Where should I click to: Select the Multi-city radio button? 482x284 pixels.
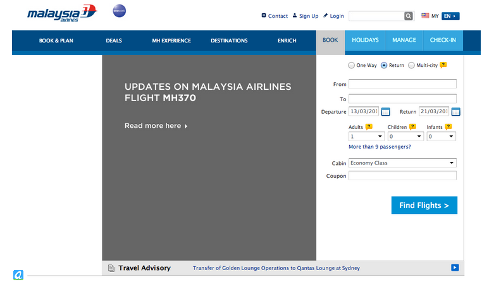pyautogui.click(x=411, y=65)
